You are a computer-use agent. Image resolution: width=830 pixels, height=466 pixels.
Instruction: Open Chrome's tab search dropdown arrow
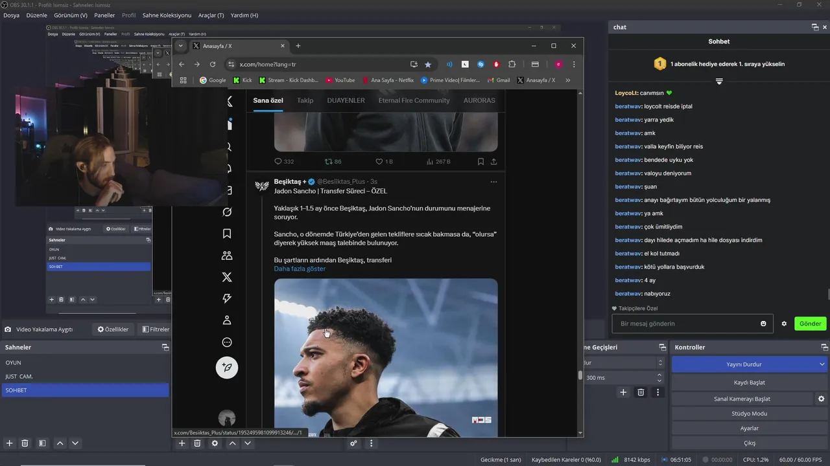180,46
